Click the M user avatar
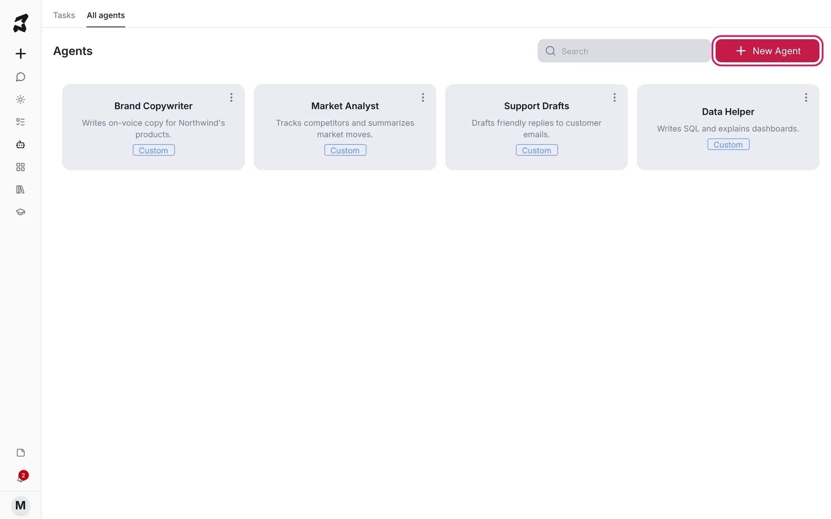The image size is (831, 519). click(20, 506)
